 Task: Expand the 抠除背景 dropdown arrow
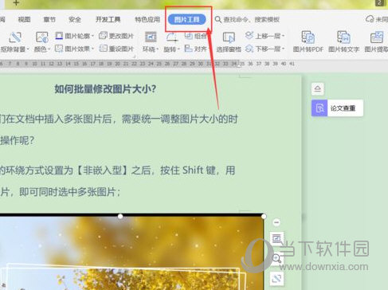pos(28,49)
